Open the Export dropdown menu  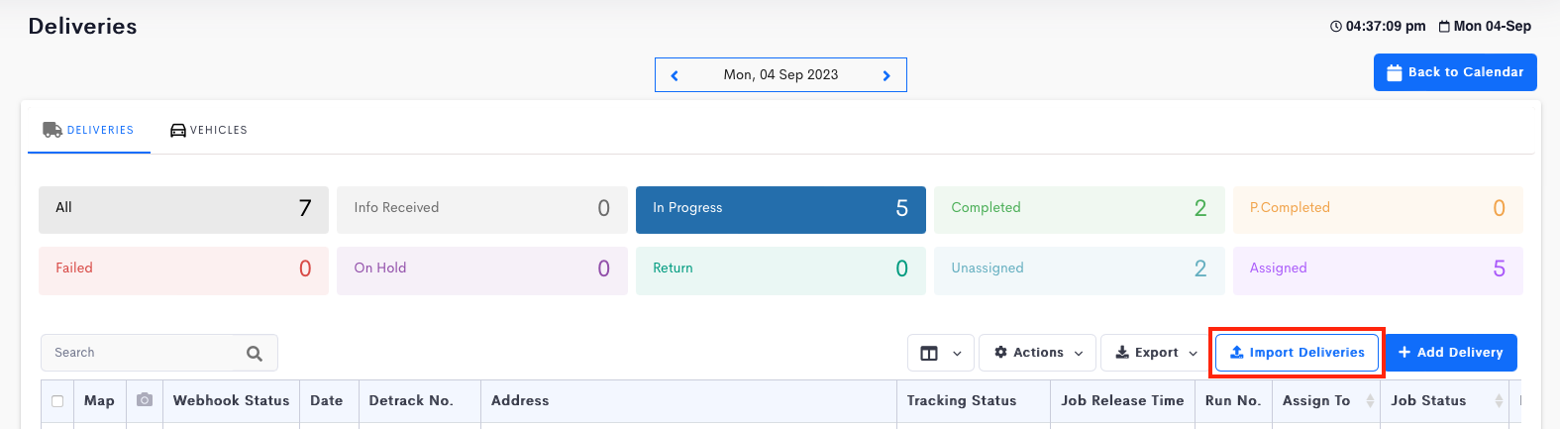click(1156, 353)
